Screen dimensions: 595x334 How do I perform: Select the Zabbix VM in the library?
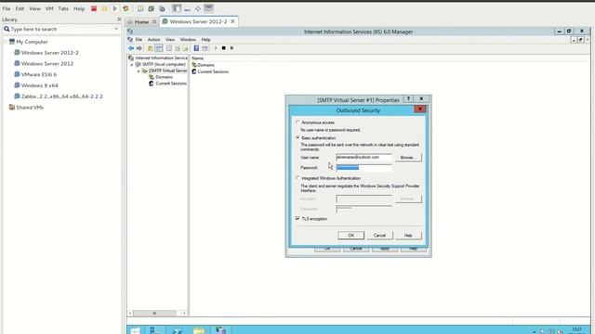[x=62, y=96]
